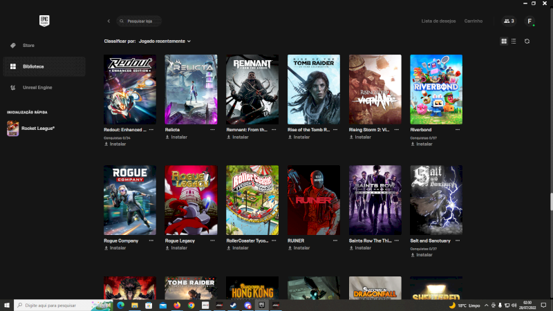Click the Rocket League quick launch icon
This screenshot has width=553, height=311.
(13, 128)
